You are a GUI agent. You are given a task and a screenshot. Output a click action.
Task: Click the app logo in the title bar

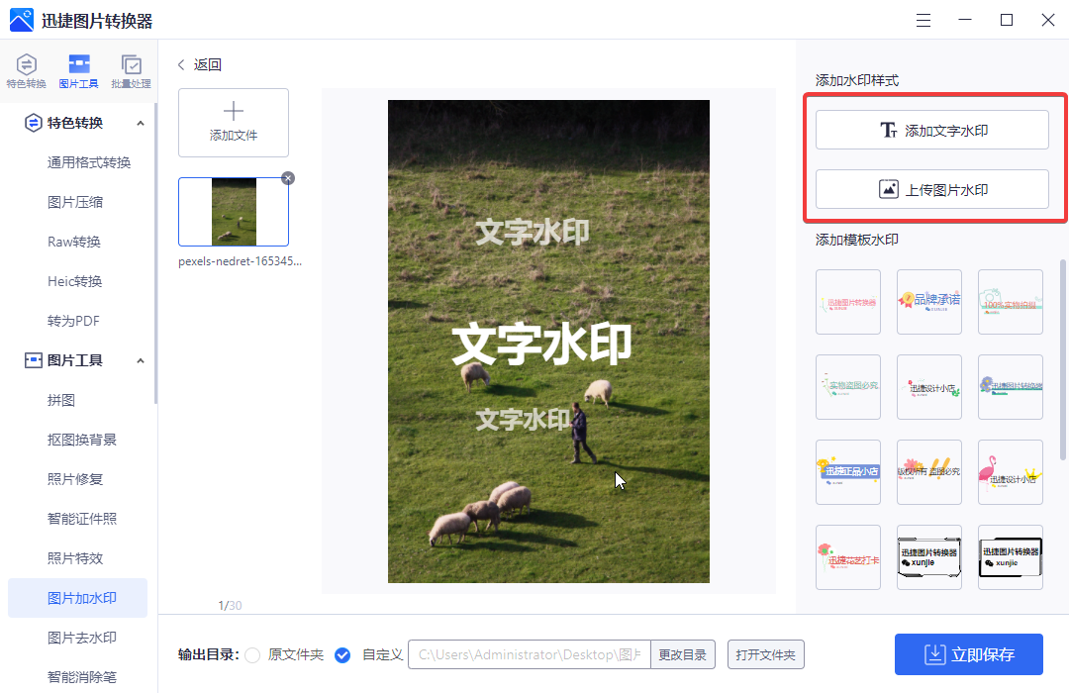point(22,20)
